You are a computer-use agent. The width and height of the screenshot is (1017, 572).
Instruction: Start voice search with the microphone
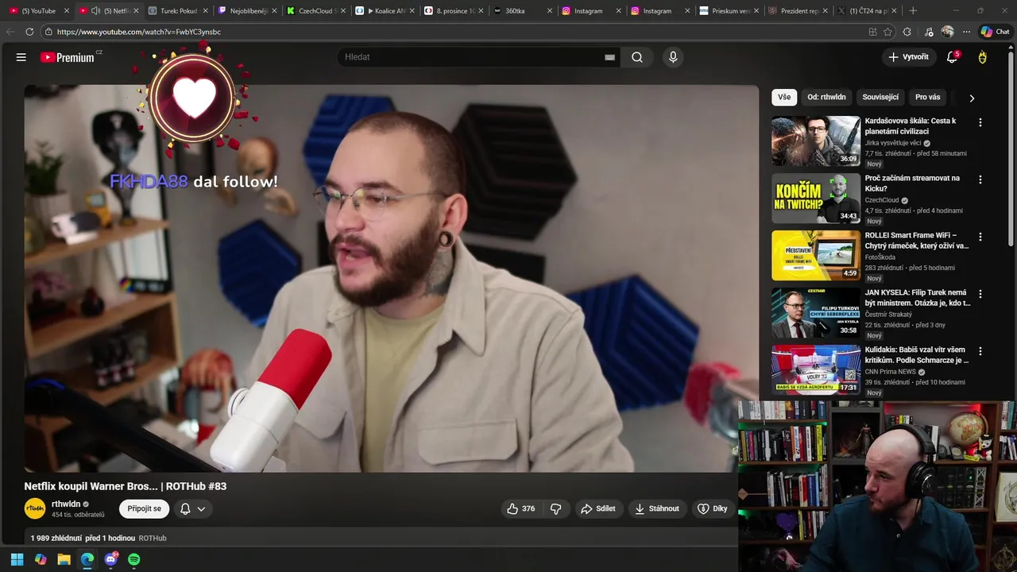coord(673,57)
